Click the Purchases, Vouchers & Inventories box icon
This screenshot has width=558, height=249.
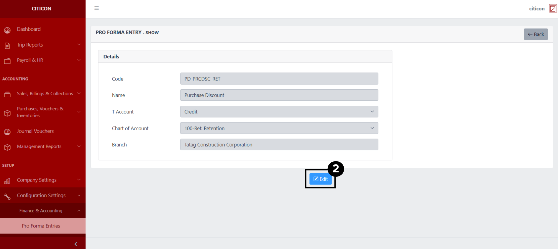coord(7,113)
